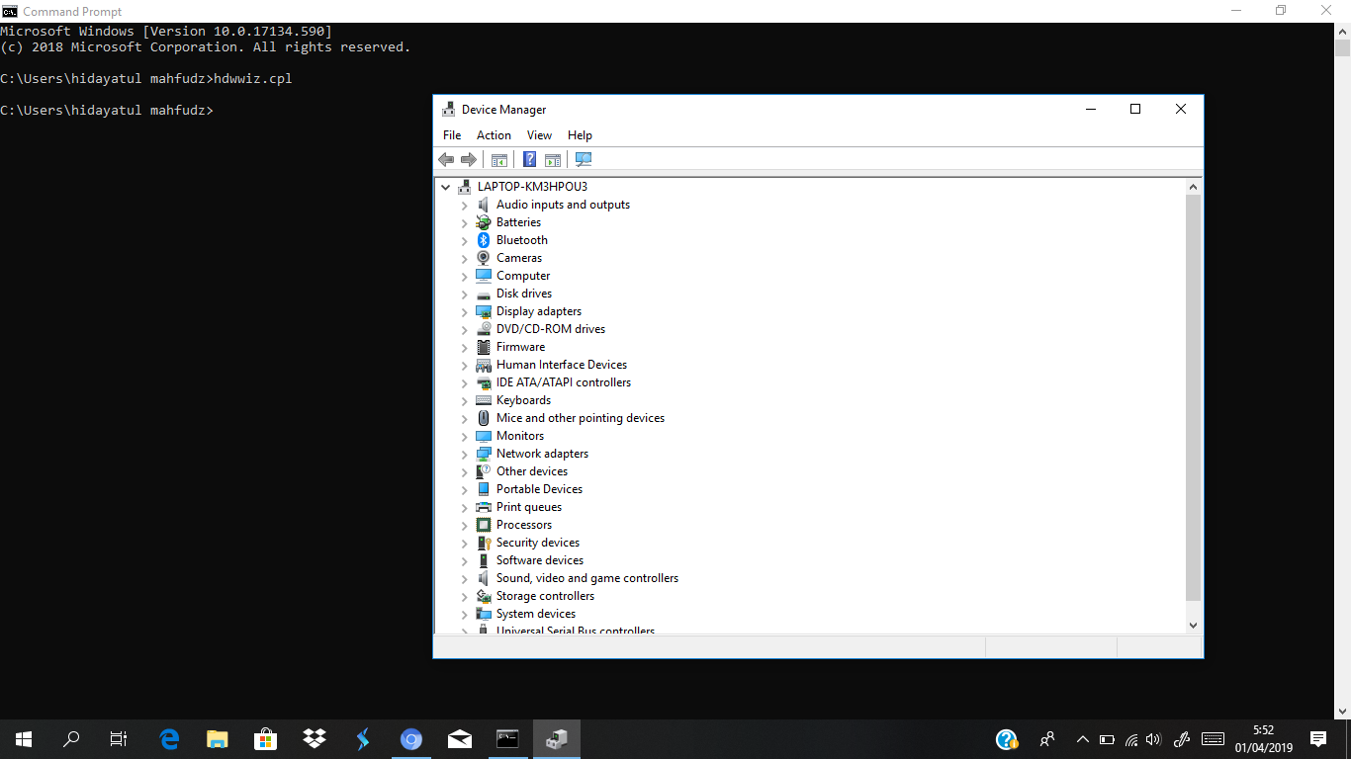Viewport: 1351px width, 759px height.
Task: Click the Back arrow in Device Manager toolbar
Action: (x=446, y=159)
